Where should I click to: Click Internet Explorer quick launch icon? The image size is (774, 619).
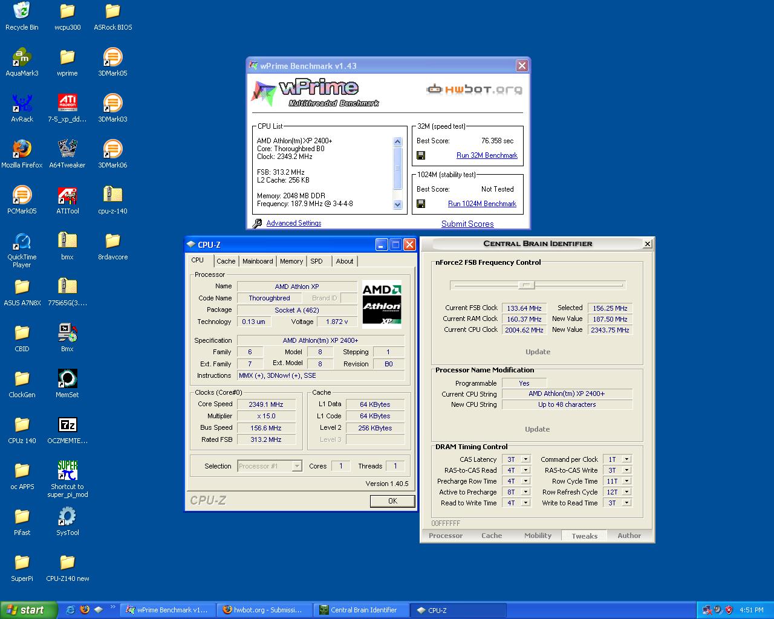(x=70, y=610)
